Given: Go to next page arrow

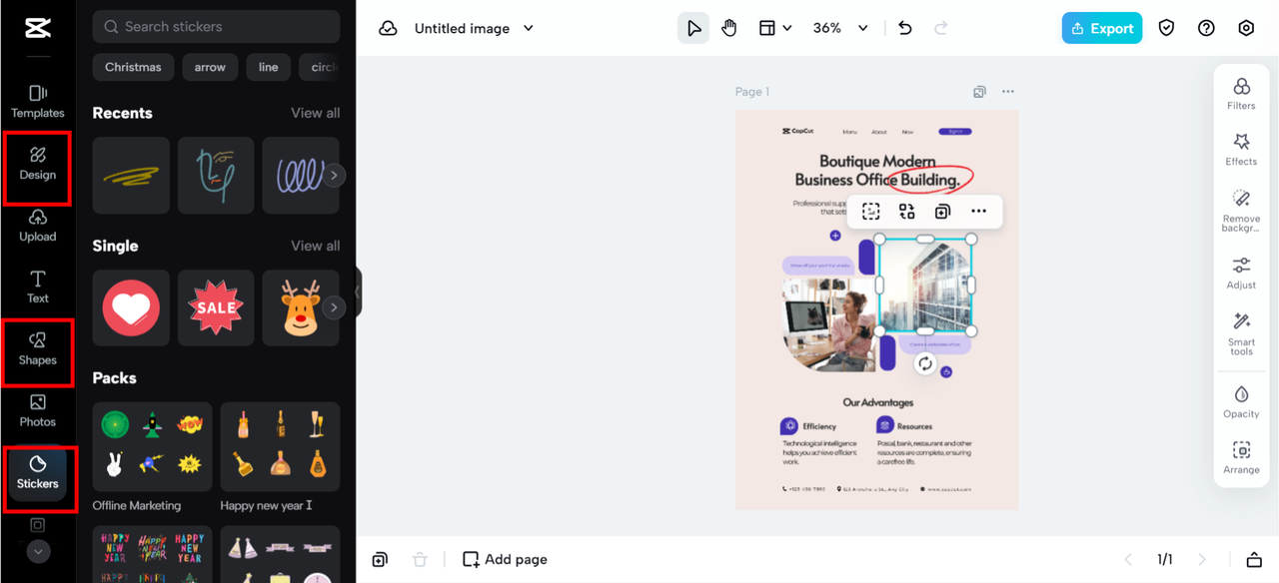Looking at the screenshot, I should [x=1202, y=559].
